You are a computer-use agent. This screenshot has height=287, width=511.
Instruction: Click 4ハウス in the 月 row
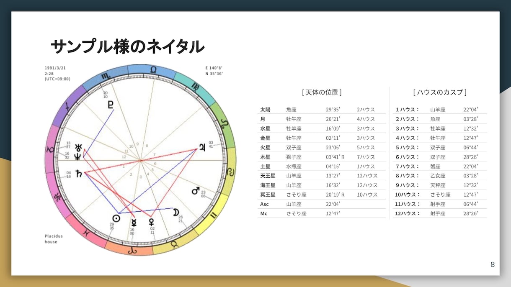366,119
